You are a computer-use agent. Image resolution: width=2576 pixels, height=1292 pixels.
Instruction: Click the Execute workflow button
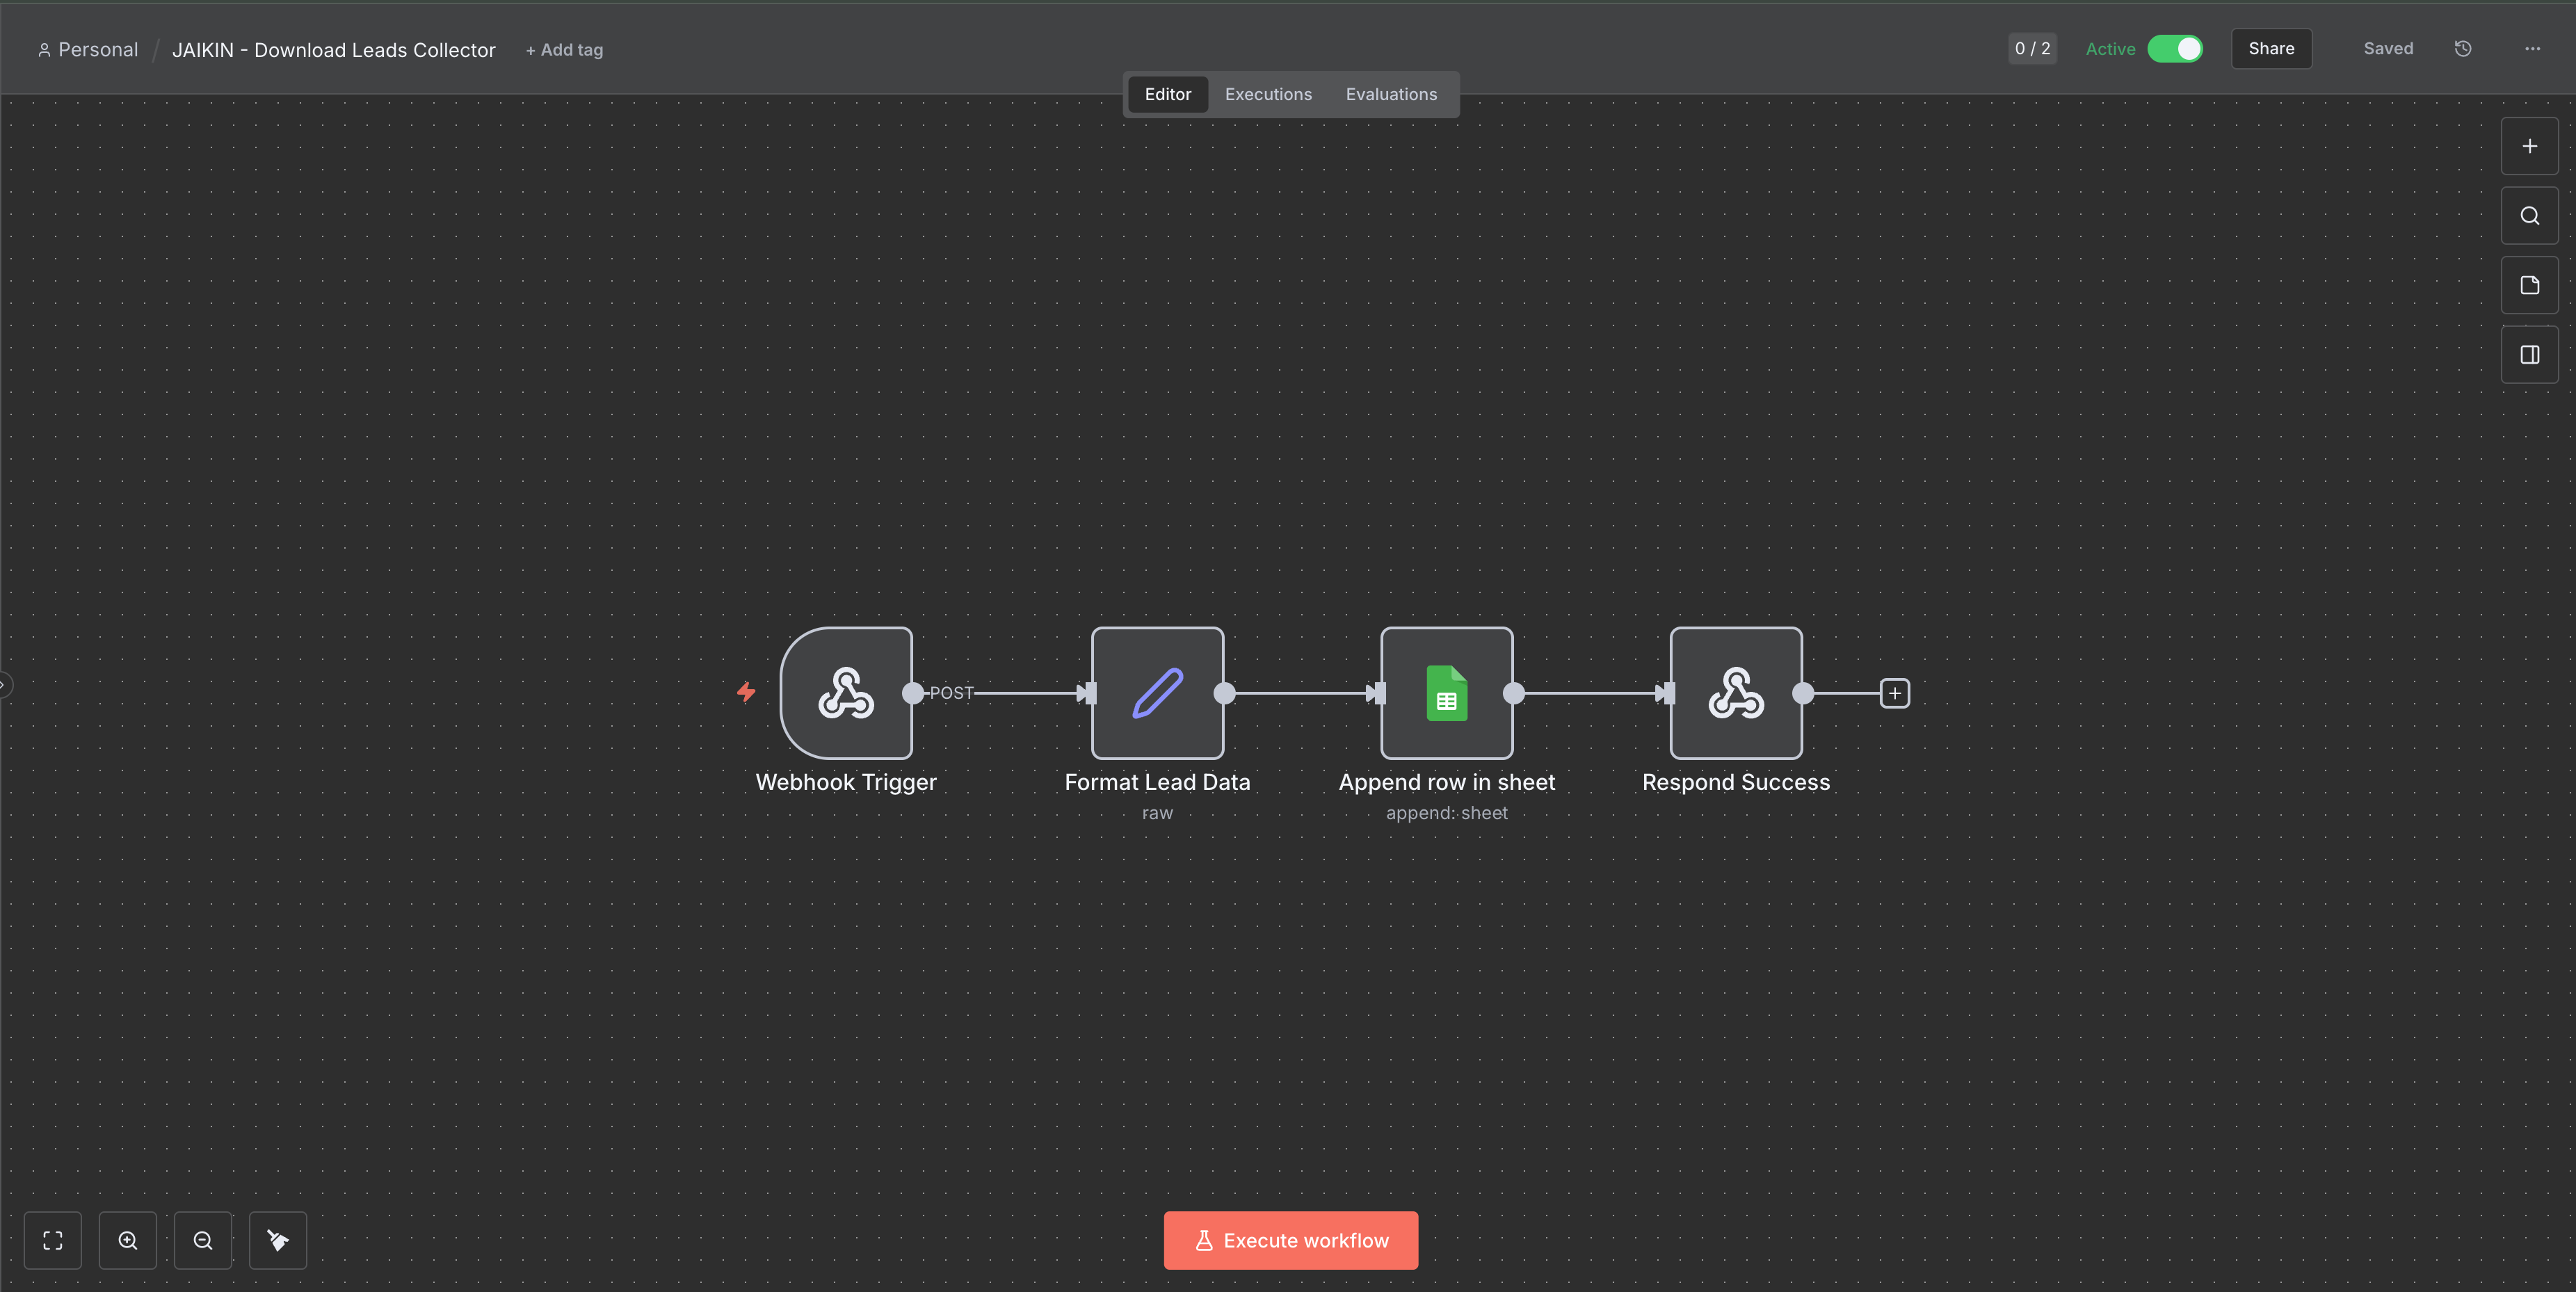tap(1290, 1240)
